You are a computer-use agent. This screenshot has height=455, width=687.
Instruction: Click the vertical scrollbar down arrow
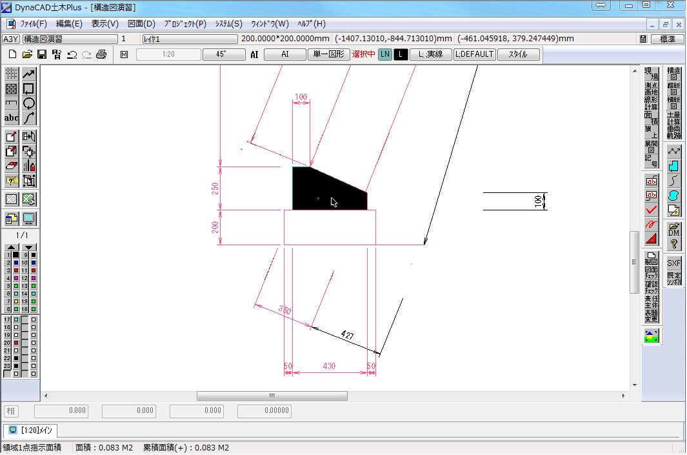[x=635, y=385]
